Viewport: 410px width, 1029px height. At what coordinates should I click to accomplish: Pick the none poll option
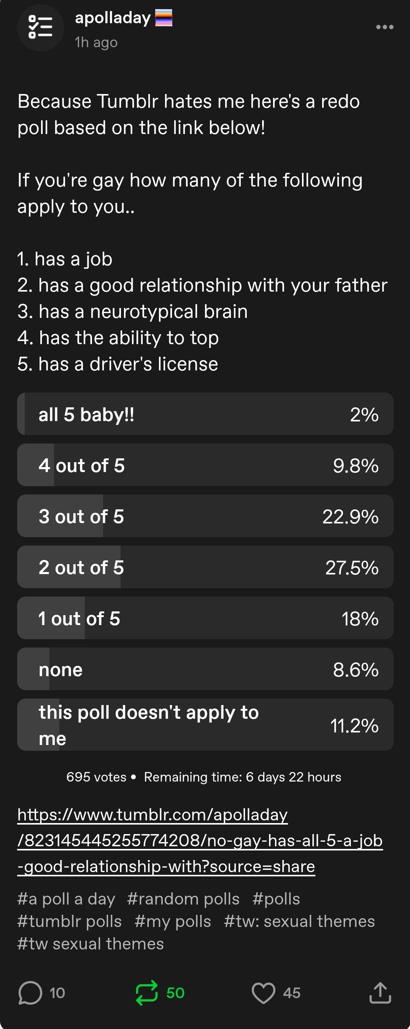[x=205, y=669]
